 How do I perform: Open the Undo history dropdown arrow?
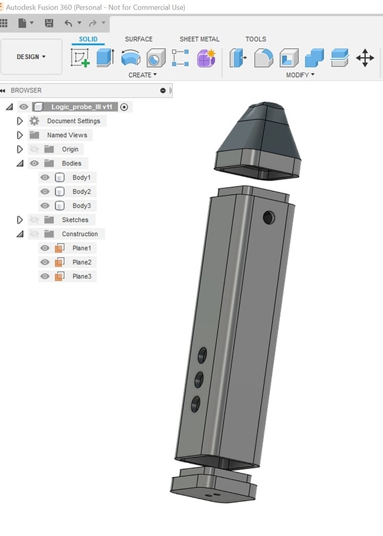(x=79, y=23)
